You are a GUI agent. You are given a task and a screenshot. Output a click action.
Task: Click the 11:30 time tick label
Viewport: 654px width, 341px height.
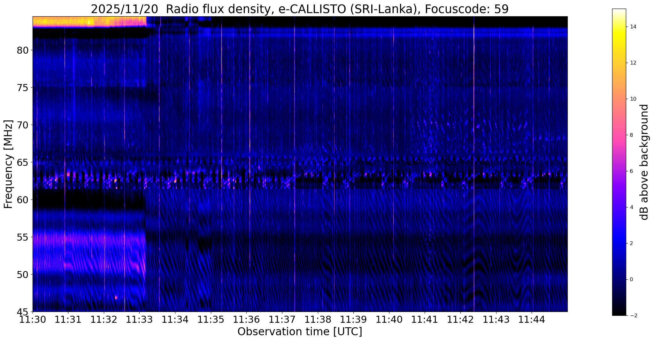click(x=33, y=319)
